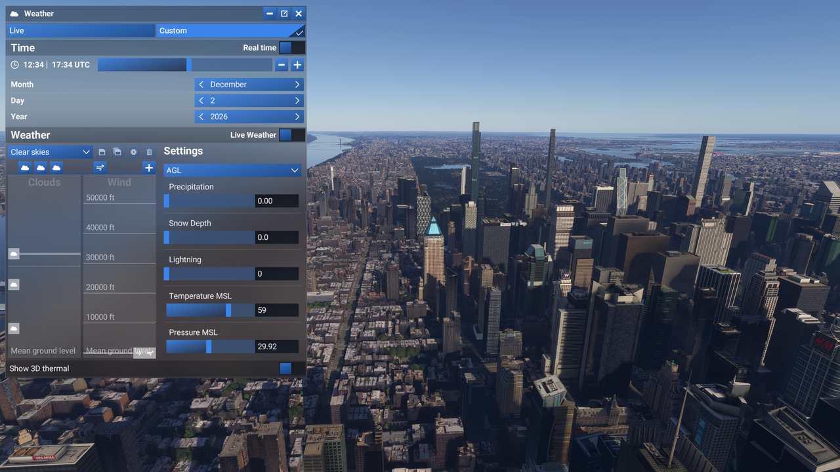Toggle the Real time switch

point(291,48)
